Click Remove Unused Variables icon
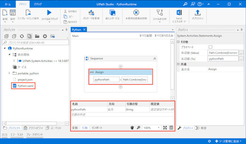Screen dimensions: 246x144 [x=136, y=13]
